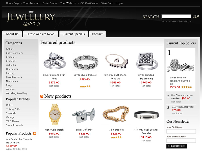Focus the site search text box
This screenshot has height=151, width=202.
point(176,16)
